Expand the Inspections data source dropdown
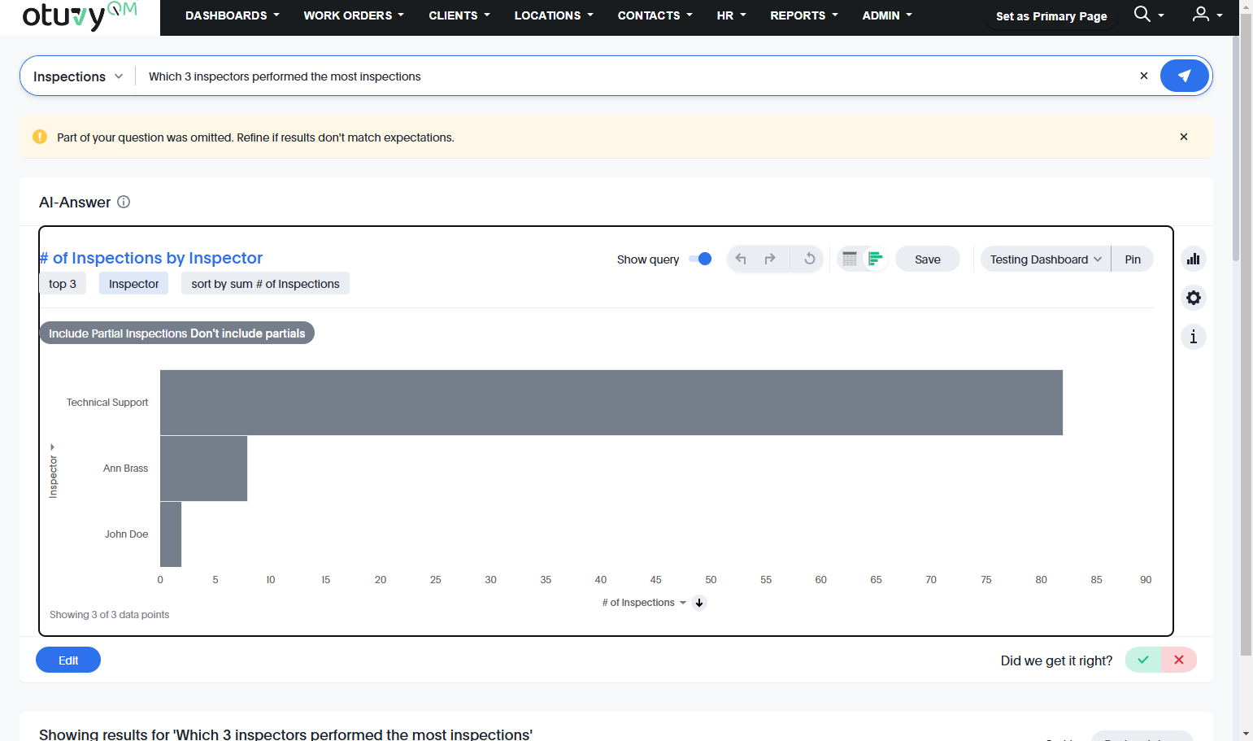1253x741 pixels. tap(78, 76)
